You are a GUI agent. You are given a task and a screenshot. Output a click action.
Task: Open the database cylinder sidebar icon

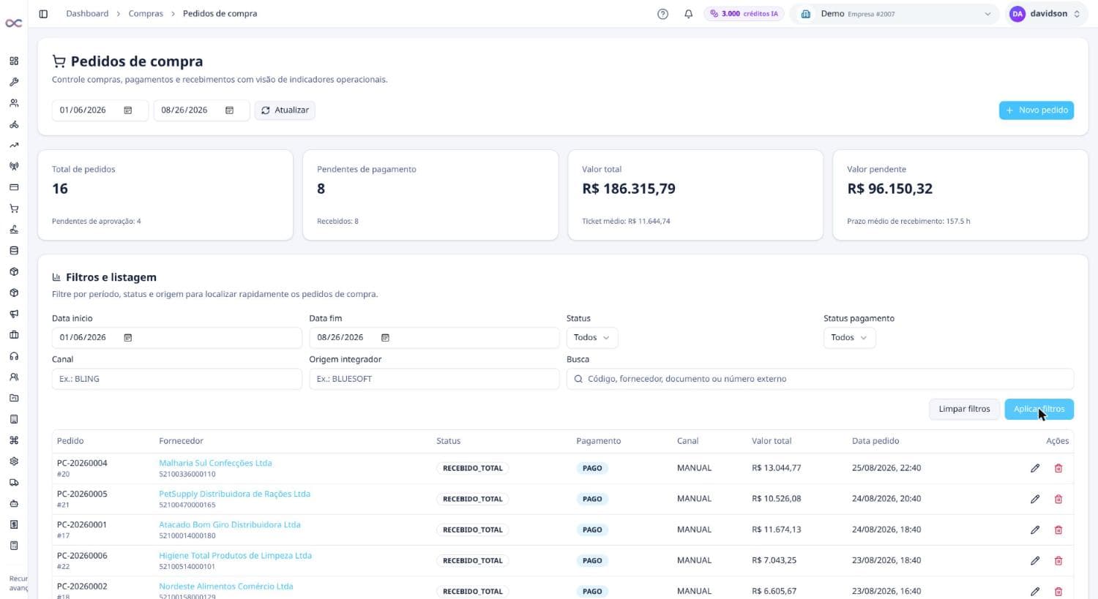[x=14, y=251]
